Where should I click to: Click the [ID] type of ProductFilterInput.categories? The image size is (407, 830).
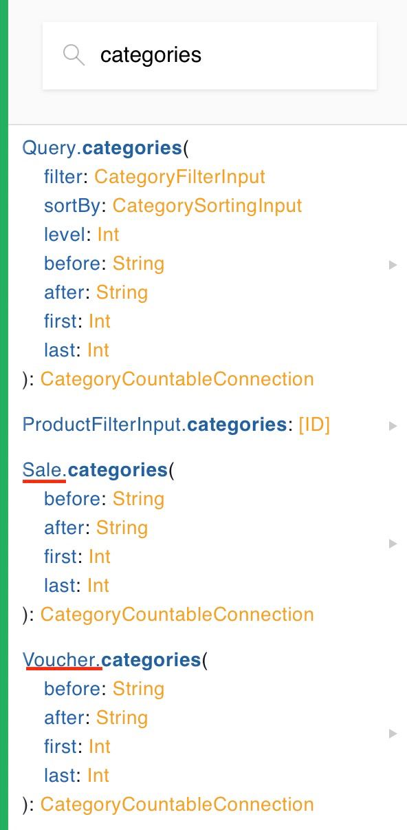(313, 425)
